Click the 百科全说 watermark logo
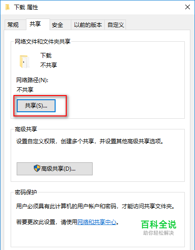 pos(158,228)
